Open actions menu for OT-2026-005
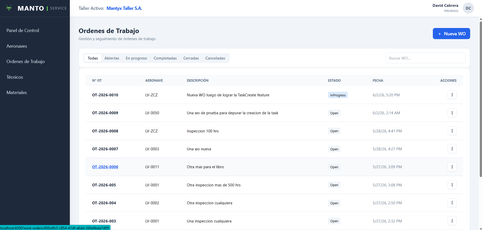This screenshot has width=482, height=230. pos(452,185)
